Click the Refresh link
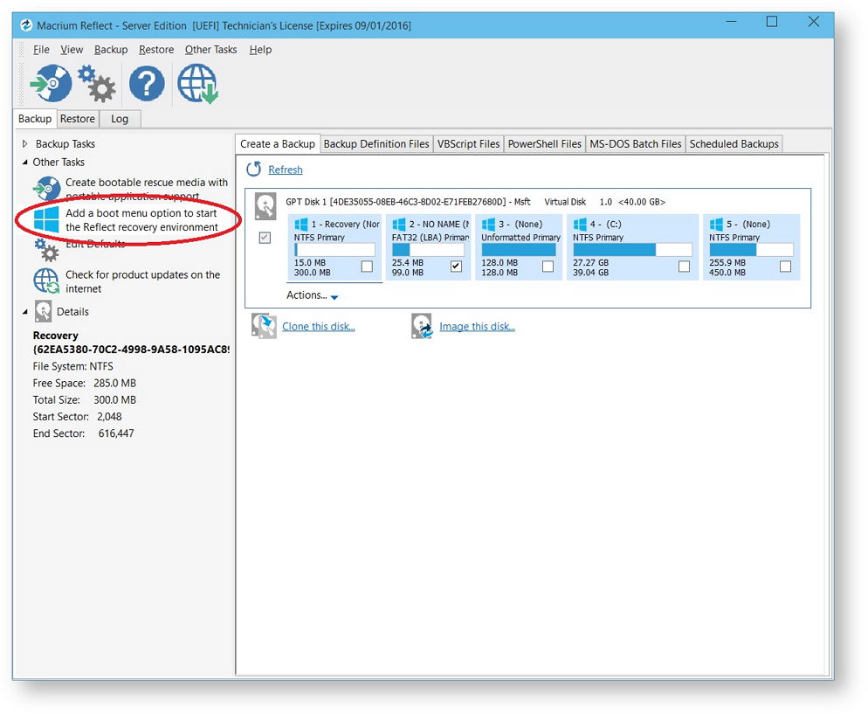Viewport: 868px width, 714px height. click(286, 170)
